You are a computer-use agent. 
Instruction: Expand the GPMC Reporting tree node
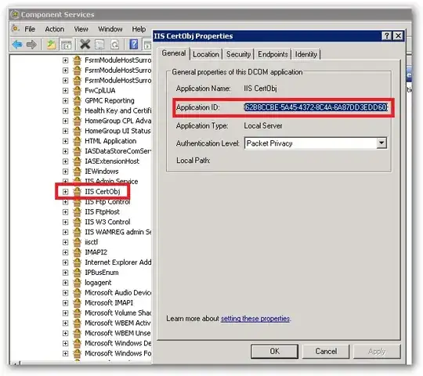[x=65, y=101]
